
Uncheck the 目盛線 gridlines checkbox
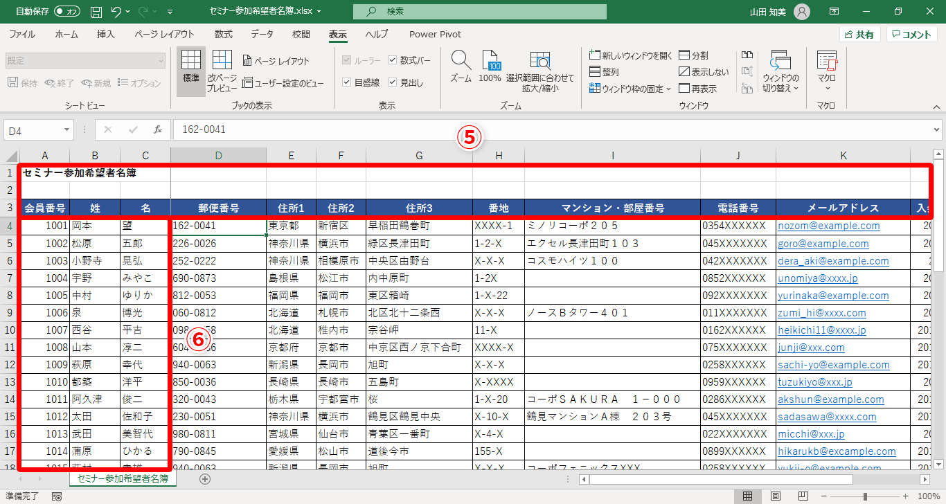347,82
